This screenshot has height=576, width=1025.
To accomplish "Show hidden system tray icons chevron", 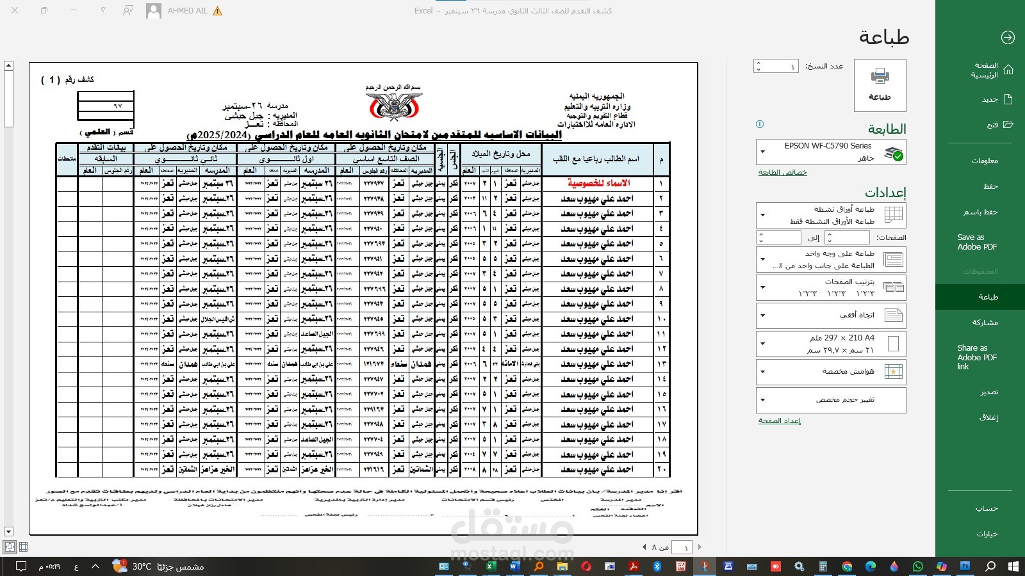I will [95, 566].
